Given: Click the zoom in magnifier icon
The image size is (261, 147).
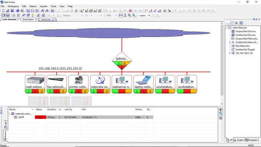Looking at the screenshot, I should click(129, 15).
